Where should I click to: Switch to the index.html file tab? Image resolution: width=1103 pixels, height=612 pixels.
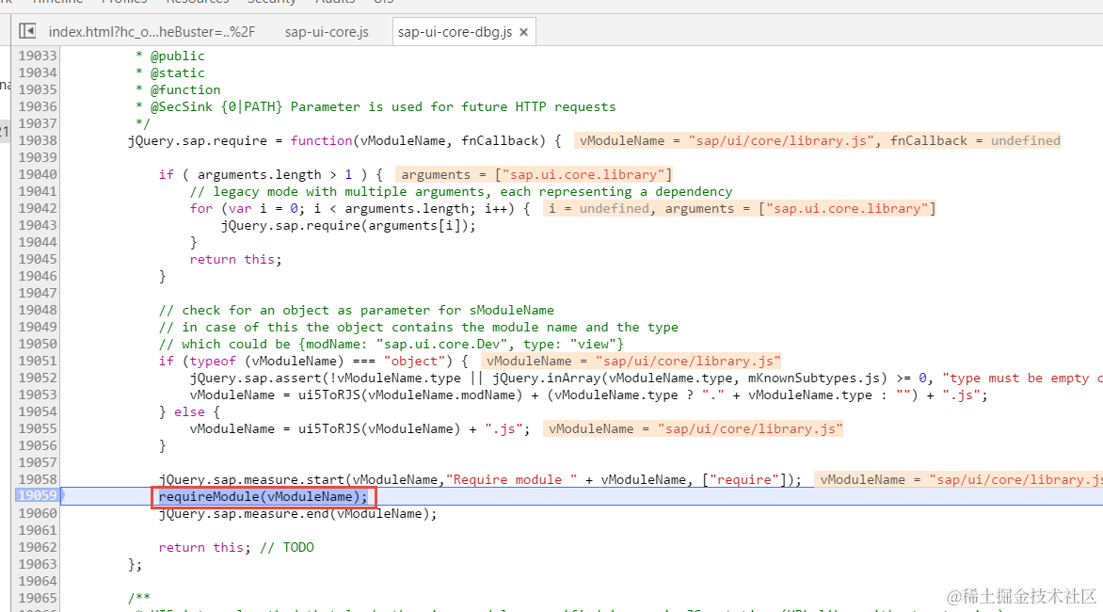pyautogui.click(x=152, y=32)
